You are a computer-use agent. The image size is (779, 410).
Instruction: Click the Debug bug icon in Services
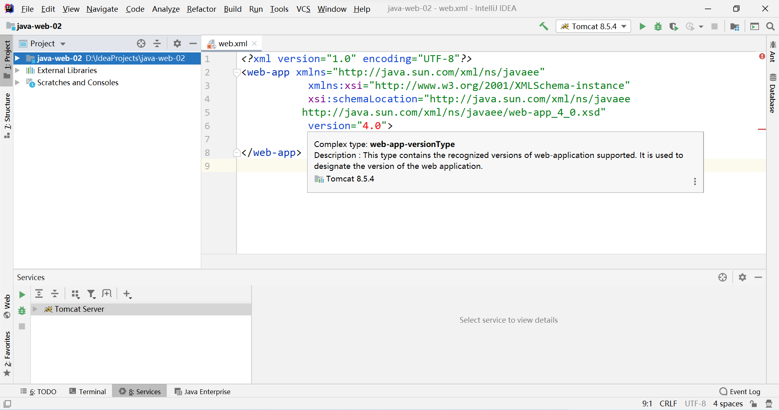(x=22, y=311)
